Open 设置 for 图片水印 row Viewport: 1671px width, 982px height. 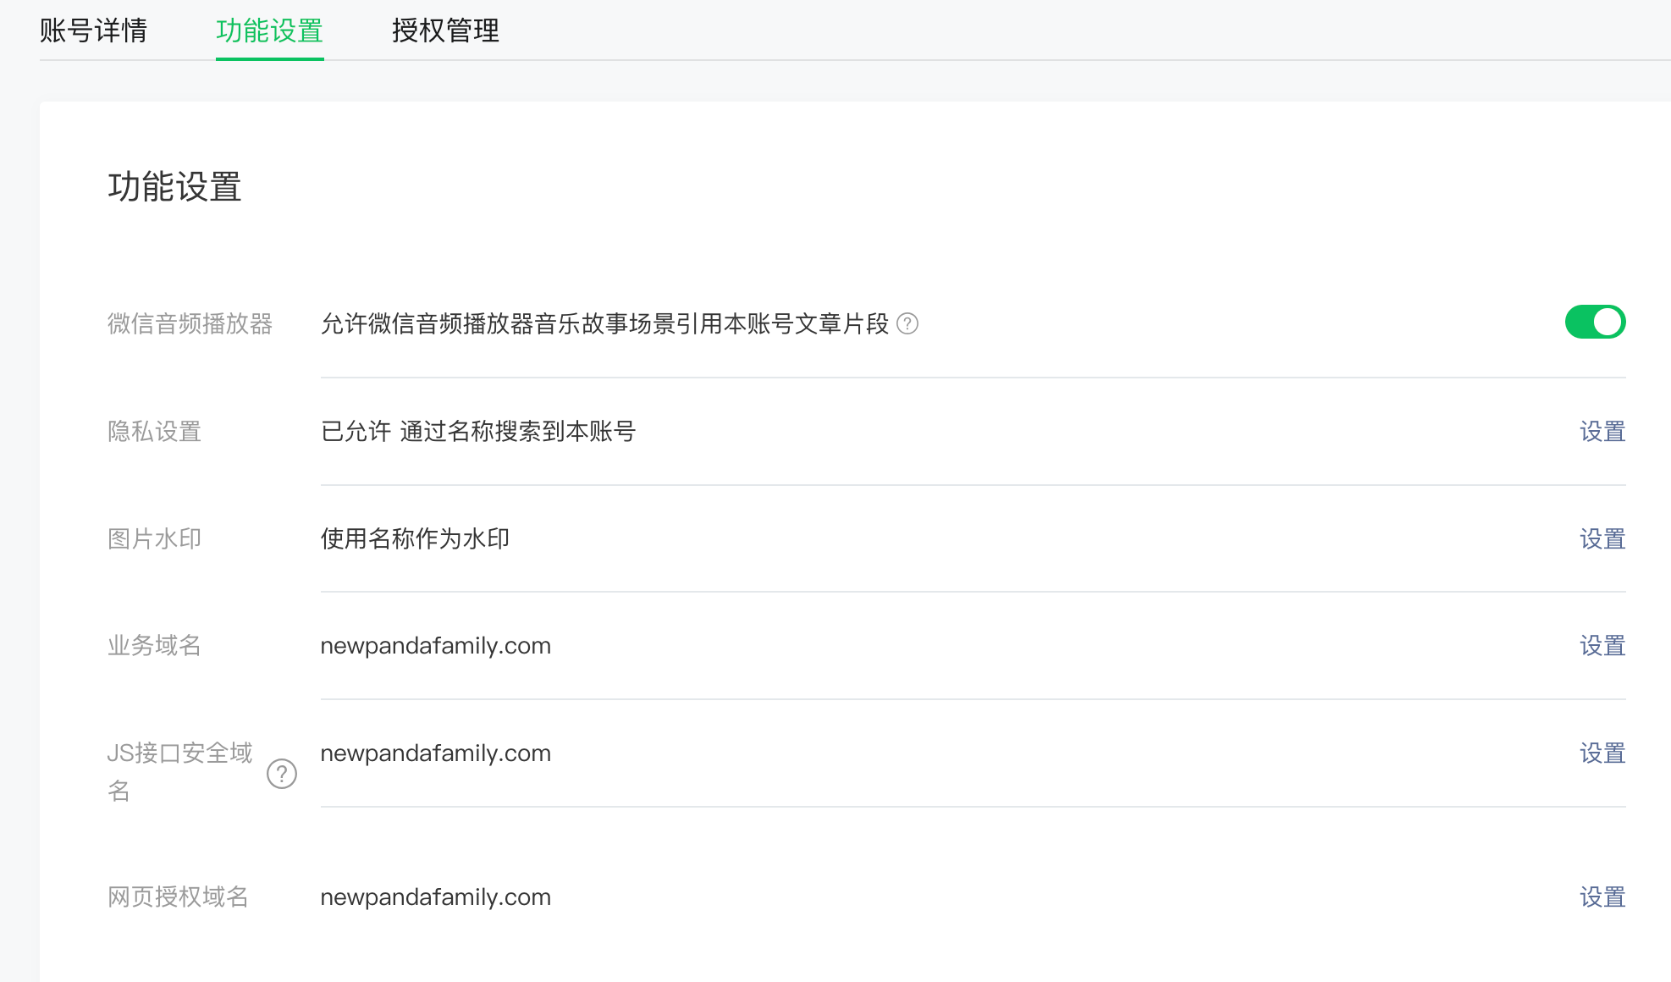click(1602, 539)
